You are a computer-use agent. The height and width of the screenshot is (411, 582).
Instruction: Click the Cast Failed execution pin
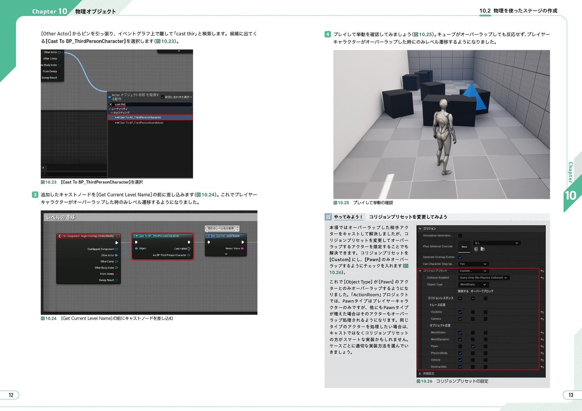point(189,249)
